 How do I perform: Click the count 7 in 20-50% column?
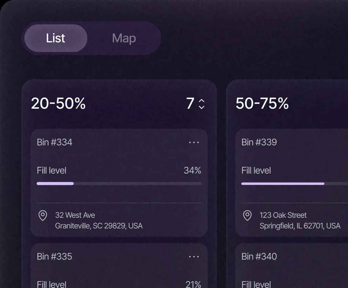point(190,104)
